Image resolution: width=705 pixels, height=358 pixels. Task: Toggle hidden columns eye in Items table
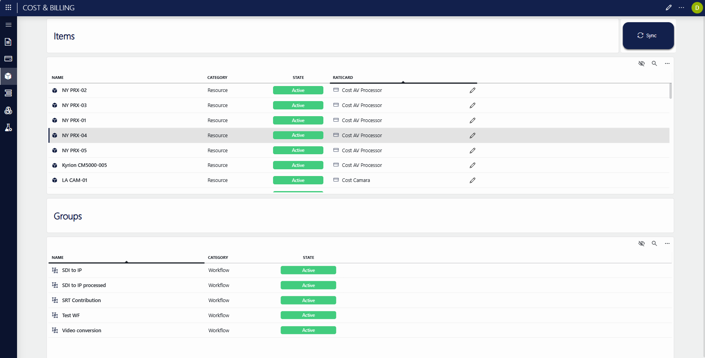(641, 63)
